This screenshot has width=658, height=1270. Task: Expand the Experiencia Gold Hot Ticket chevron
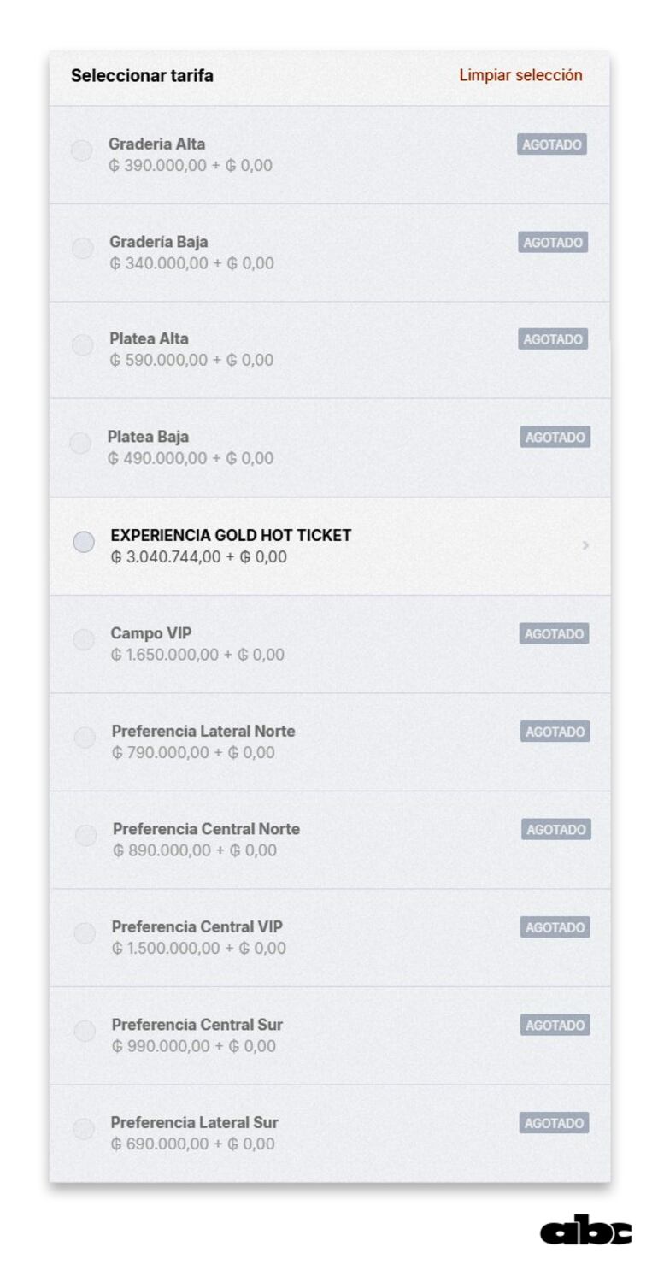tap(585, 544)
